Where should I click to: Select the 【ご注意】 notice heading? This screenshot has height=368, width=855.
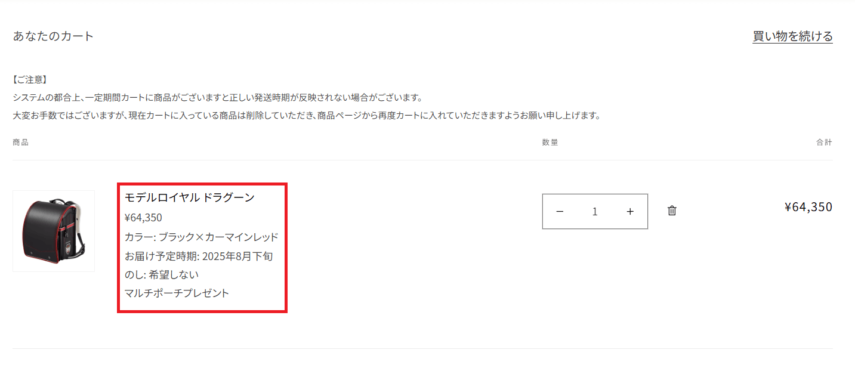click(30, 79)
